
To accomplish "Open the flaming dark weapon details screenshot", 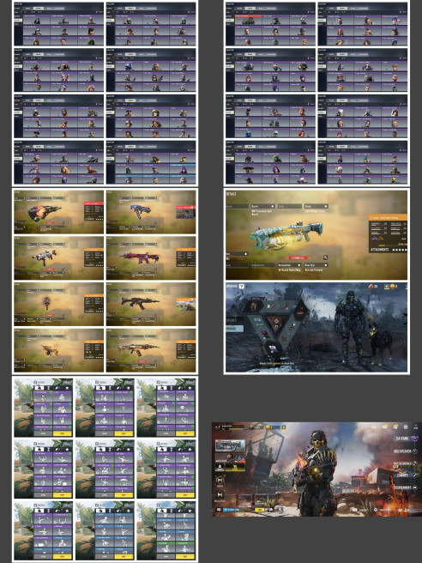I will (x=59, y=212).
